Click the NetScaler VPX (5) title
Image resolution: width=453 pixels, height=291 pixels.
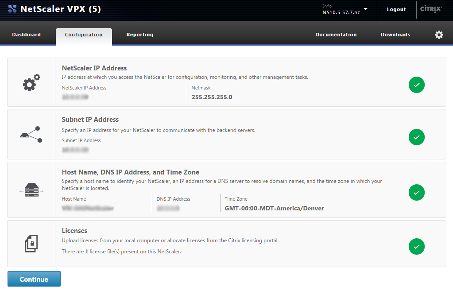click(x=60, y=9)
